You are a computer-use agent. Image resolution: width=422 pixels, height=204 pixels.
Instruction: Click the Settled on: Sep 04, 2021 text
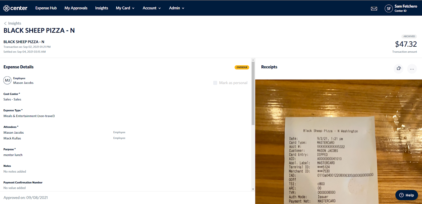(x=25, y=52)
